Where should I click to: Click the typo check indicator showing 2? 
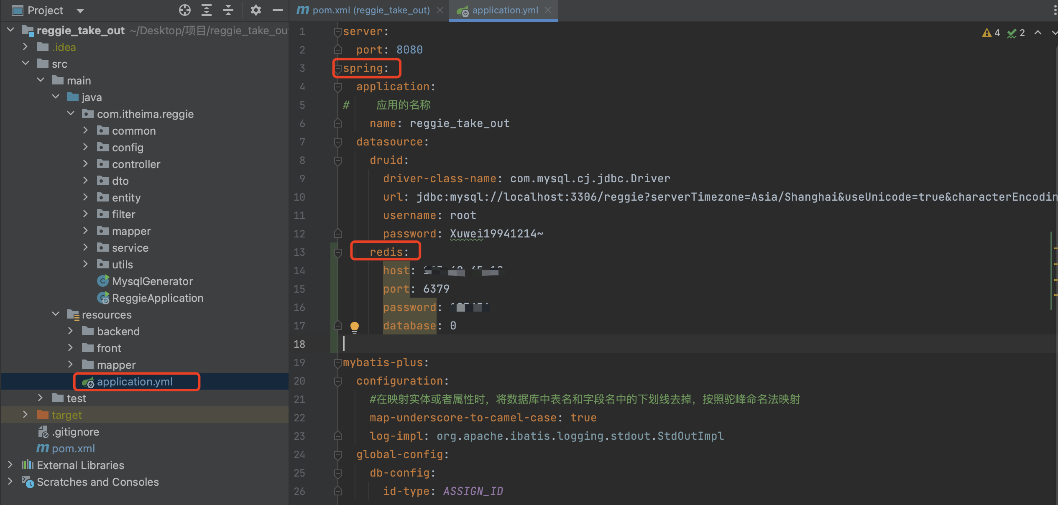click(x=1016, y=33)
